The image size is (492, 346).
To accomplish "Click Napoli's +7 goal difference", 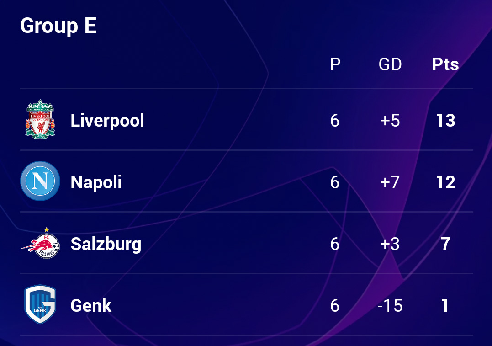I will point(390,182).
